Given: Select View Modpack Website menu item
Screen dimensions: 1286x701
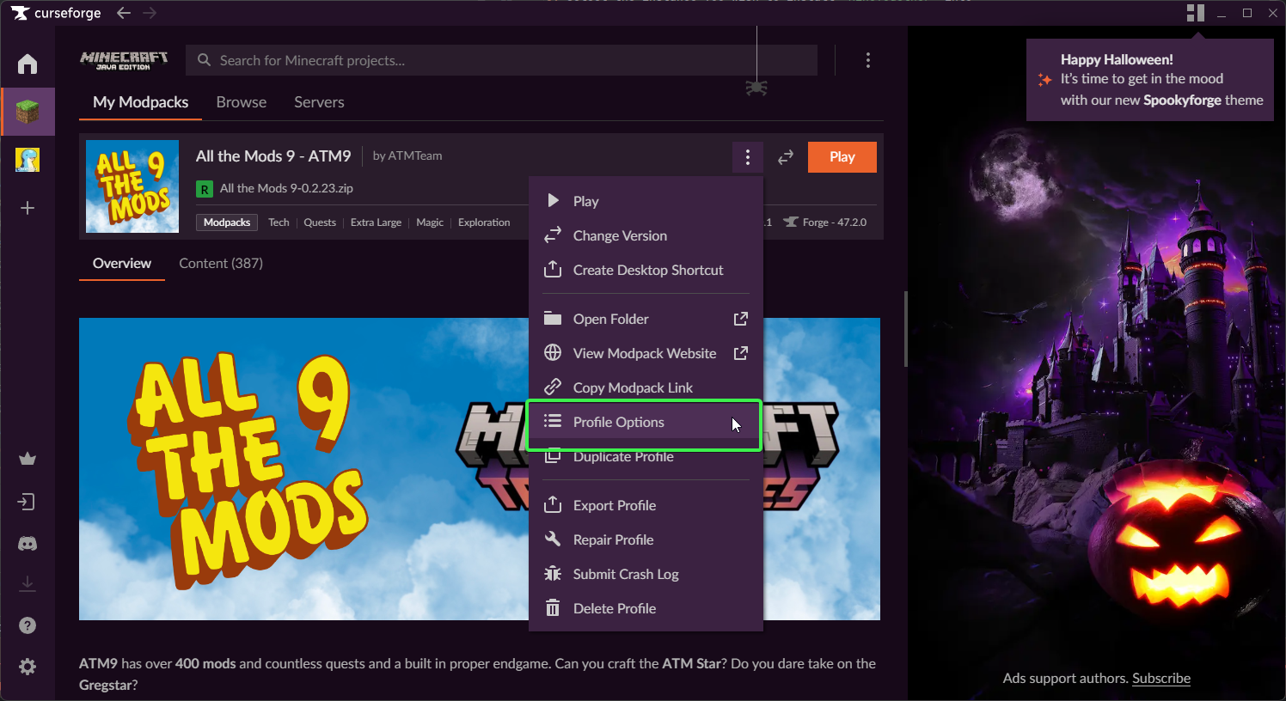Looking at the screenshot, I should tap(646, 353).
